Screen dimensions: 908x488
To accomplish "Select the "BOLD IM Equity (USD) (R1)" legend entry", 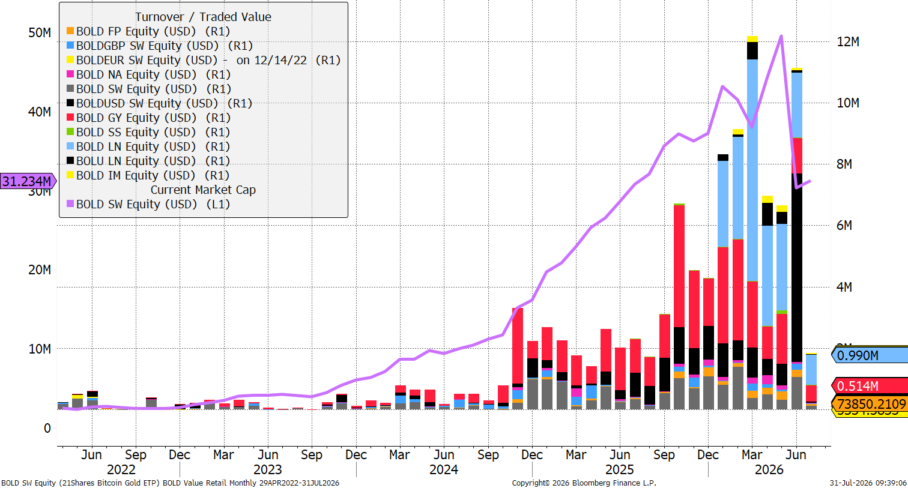I will [x=153, y=175].
